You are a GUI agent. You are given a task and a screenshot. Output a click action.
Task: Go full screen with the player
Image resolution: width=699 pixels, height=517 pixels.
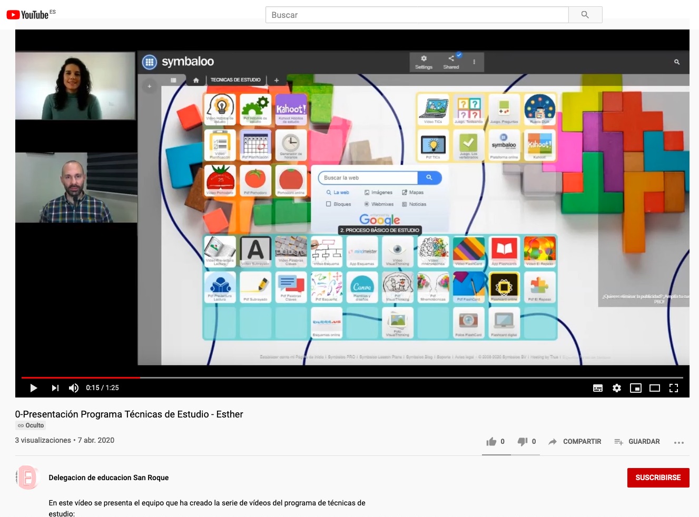pyautogui.click(x=674, y=388)
